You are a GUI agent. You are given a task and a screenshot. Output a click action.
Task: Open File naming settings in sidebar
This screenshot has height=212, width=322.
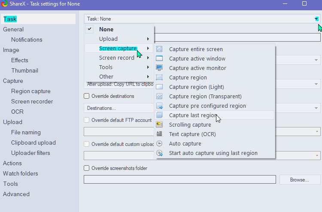point(26,132)
